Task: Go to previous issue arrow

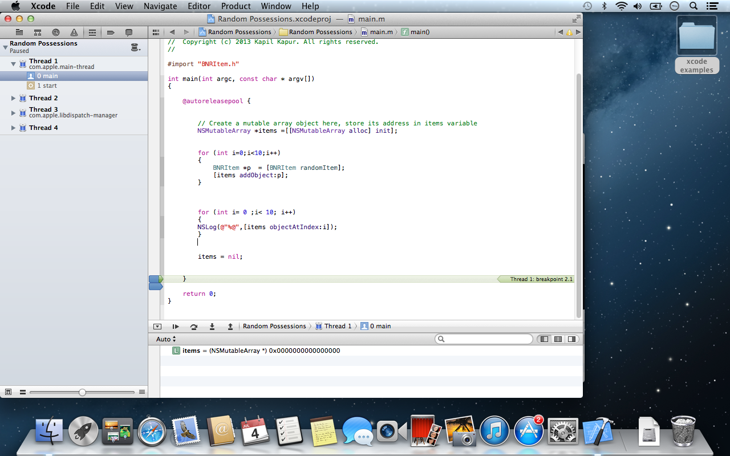Action: click(x=561, y=32)
